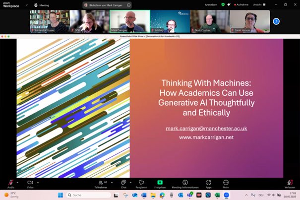The height and width of the screenshot is (200, 300).
Task: Select Alexandra Nusser's video thumbnail
Action: click(x=50, y=21)
